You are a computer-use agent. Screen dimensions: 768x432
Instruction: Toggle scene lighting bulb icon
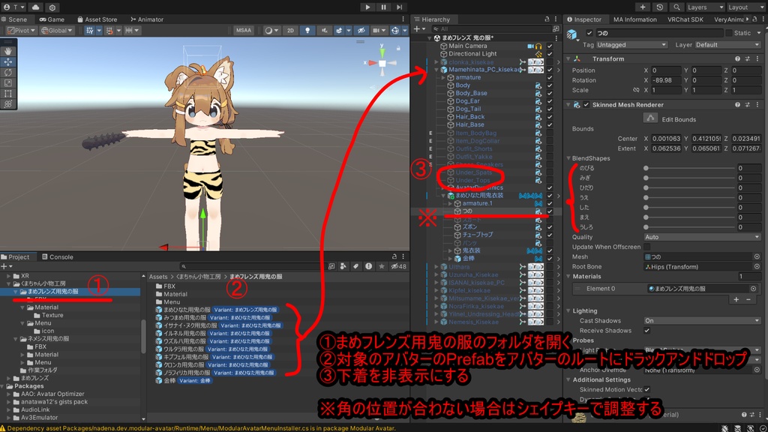pyautogui.click(x=307, y=30)
